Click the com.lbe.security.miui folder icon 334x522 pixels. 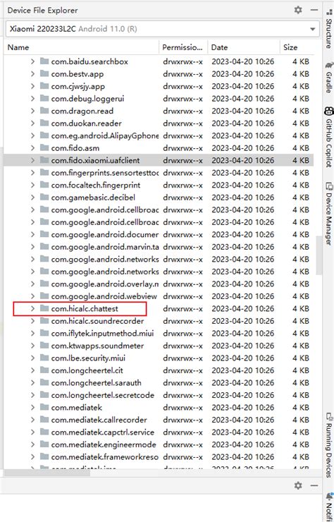pyautogui.click(x=44, y=358)
